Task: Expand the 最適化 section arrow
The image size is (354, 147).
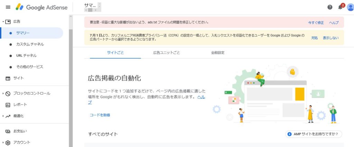Action: pos(3,116)
